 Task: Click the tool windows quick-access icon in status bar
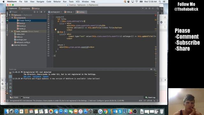click(x=7, y=101)
